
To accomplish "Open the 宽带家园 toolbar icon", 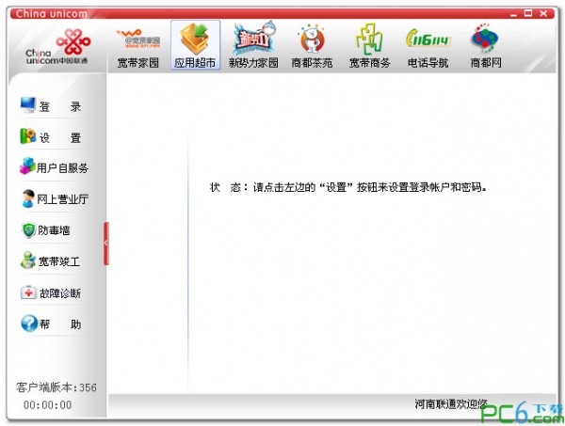I will [138, 39].
